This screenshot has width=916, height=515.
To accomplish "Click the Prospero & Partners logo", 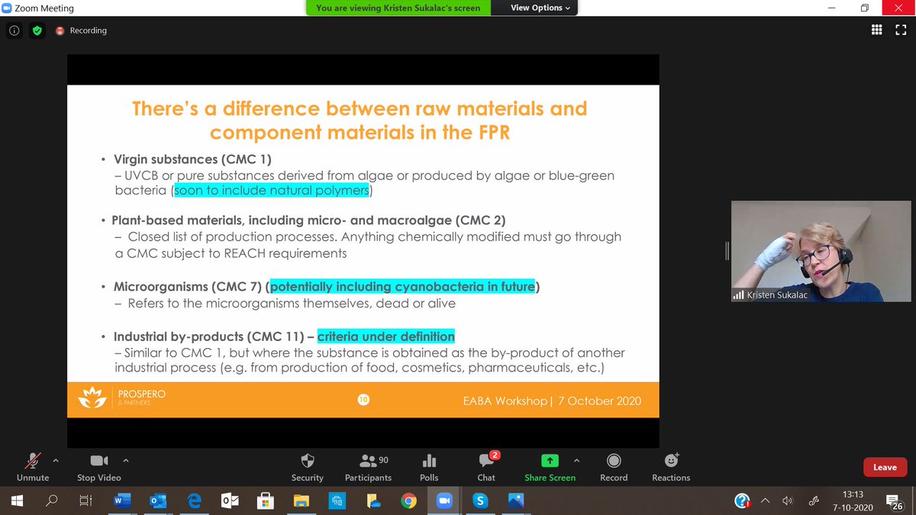I will [x=123, y=398].
